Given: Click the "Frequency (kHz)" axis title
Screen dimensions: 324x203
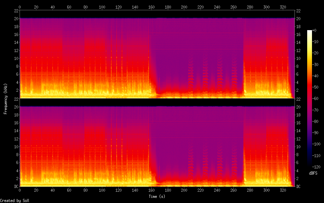Looking at the screenshot, I should [x=5, y=99].
